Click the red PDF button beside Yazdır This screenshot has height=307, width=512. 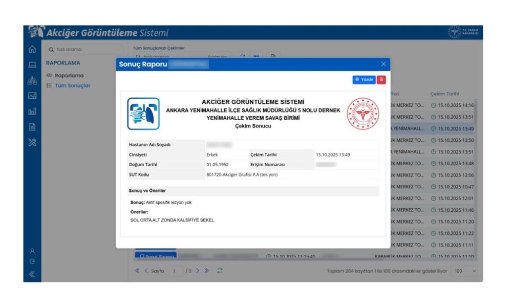pos(381,80)
